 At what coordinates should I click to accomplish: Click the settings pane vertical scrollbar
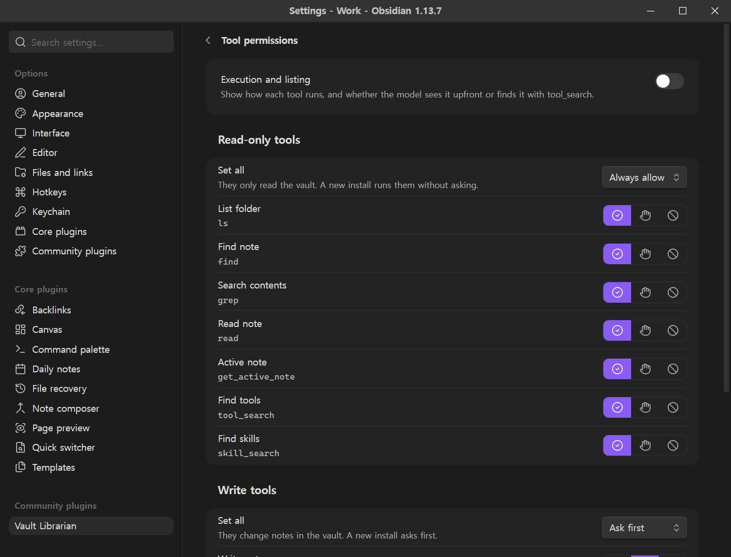726,209
